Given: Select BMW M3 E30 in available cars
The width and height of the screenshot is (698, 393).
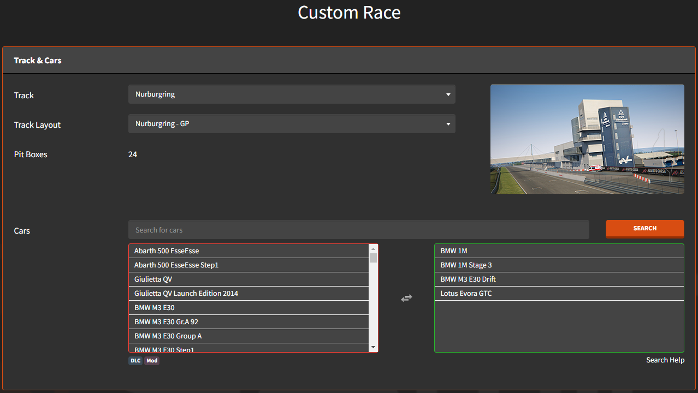Looking at the screenshot, I should coord(249,308).
